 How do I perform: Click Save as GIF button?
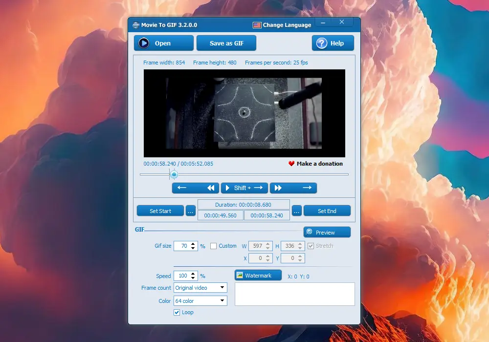click(226, 43)
